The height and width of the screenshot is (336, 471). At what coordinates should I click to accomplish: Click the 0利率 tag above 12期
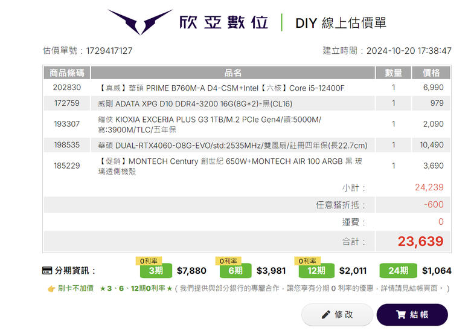pyautogui.click(x=307, y=261)
